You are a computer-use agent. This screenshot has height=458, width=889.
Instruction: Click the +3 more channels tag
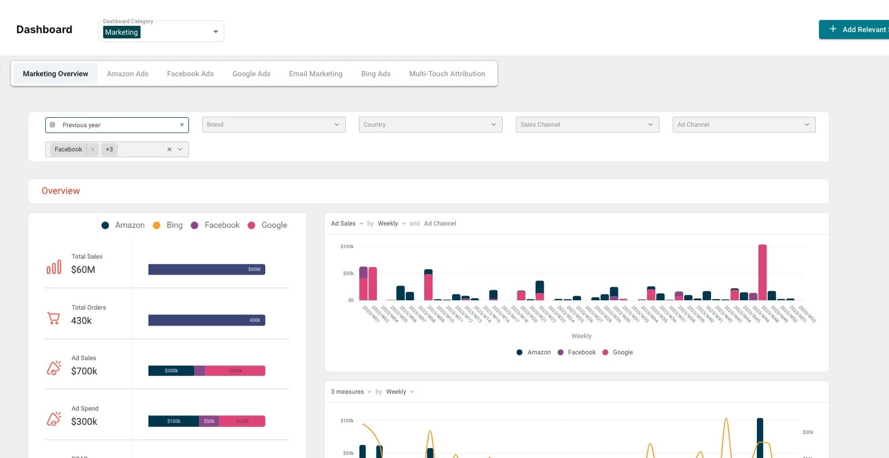coord(109,149)
